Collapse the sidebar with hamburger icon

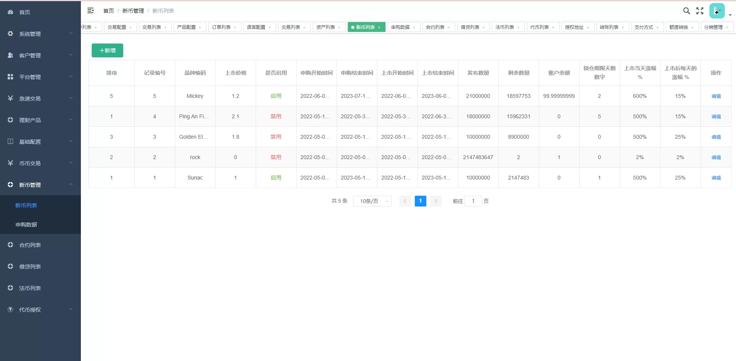91,11
